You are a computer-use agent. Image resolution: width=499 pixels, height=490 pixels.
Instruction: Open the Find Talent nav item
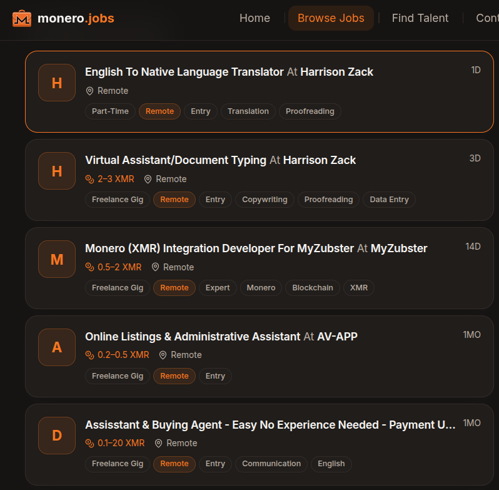point(420,18)
